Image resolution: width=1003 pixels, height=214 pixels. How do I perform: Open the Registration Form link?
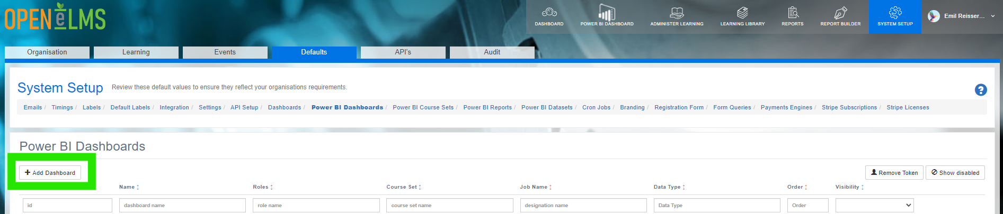tap(679, 107)
